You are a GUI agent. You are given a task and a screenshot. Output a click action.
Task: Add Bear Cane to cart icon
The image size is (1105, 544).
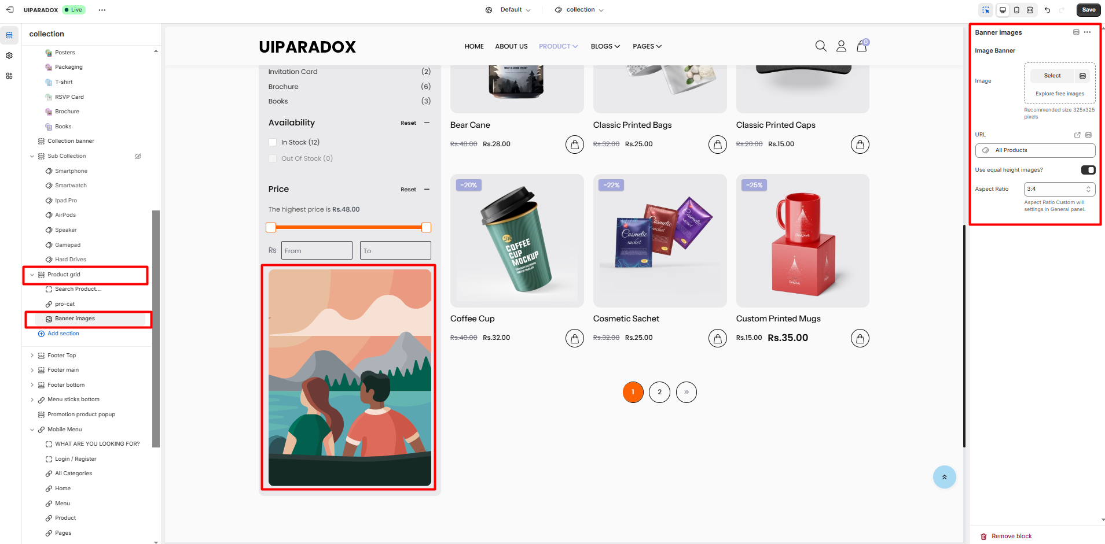pos(575,145)
